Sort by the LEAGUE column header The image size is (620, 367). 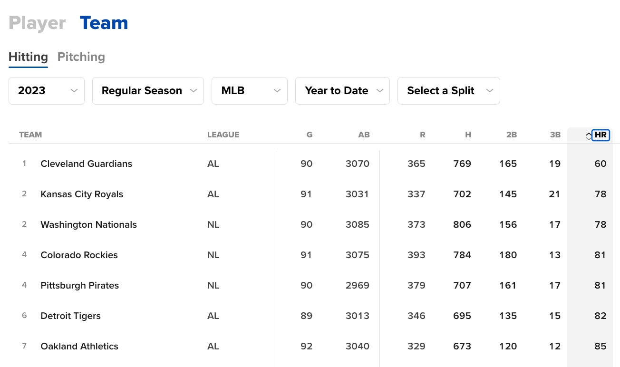[223, 135]
